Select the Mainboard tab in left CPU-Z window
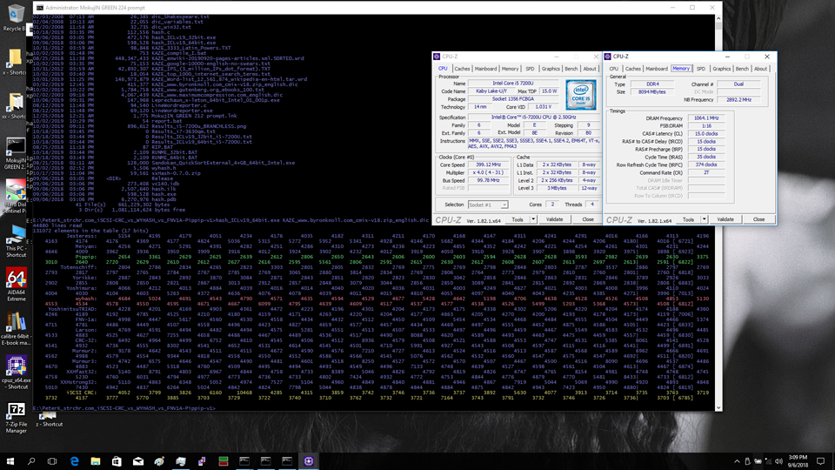This screenshot has width=835, height=470. (485, 69)
